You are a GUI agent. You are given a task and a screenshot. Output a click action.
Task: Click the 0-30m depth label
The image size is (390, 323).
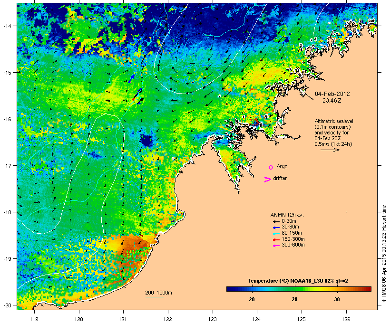(x=289, y=221)
